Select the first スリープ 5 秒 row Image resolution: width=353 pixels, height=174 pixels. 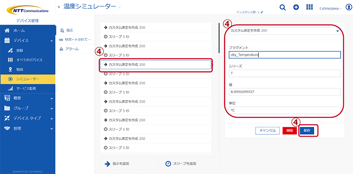[156, 37]
